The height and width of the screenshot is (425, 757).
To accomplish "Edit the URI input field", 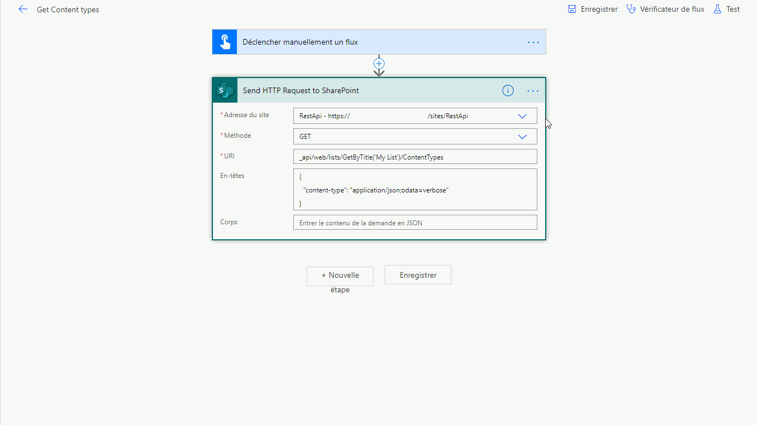I will tap(415, 157).
